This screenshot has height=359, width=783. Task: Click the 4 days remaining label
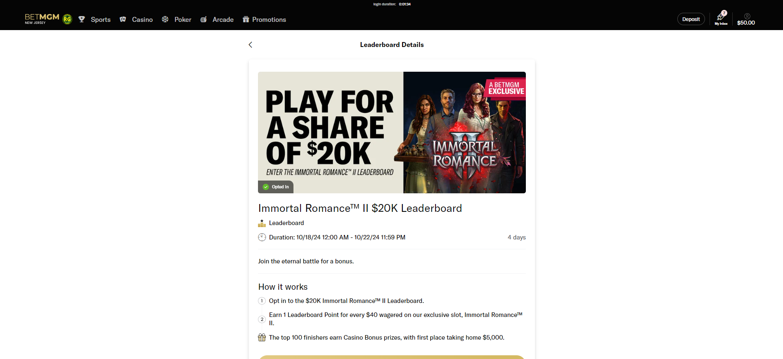click(x=517, y=237)
